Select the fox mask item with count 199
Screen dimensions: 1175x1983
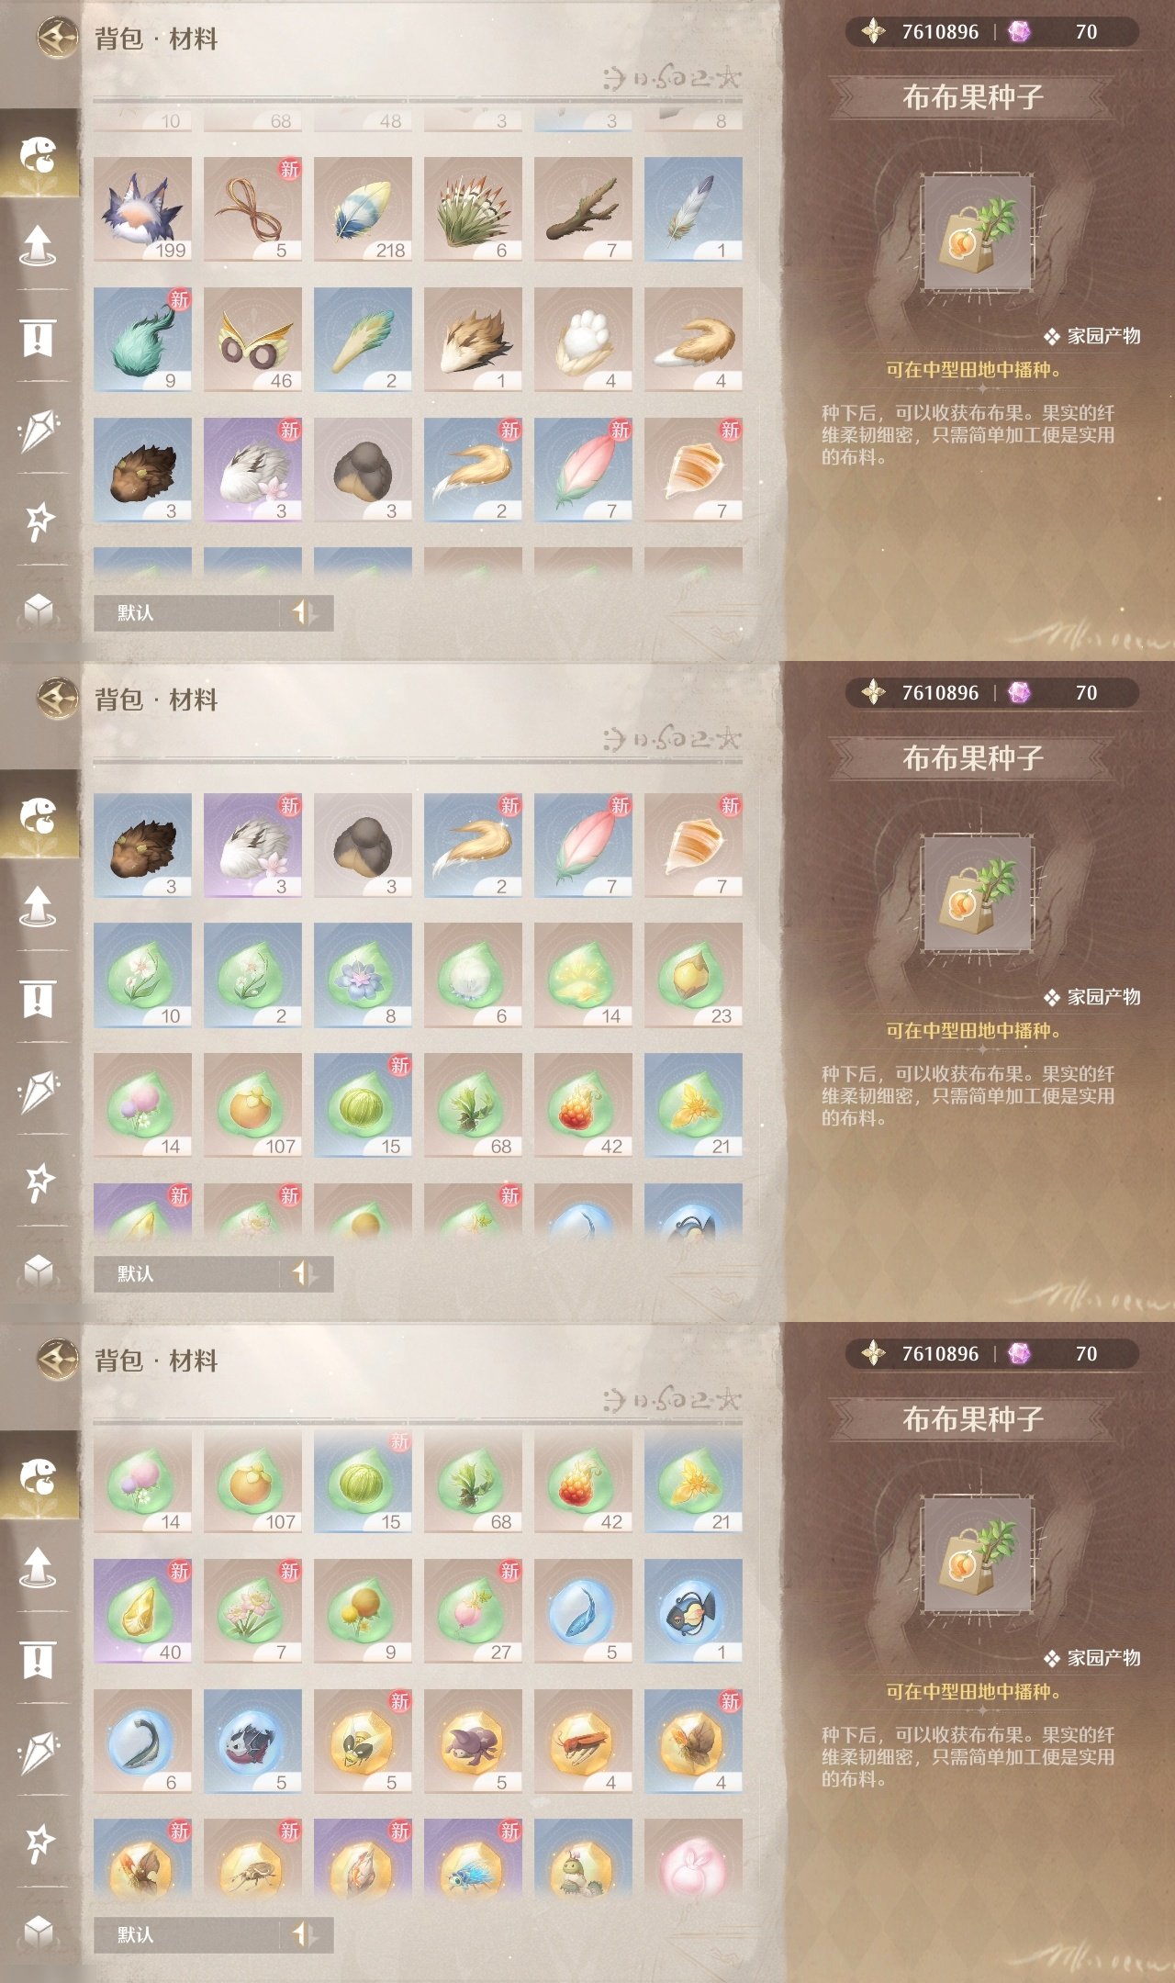point(142,209)
